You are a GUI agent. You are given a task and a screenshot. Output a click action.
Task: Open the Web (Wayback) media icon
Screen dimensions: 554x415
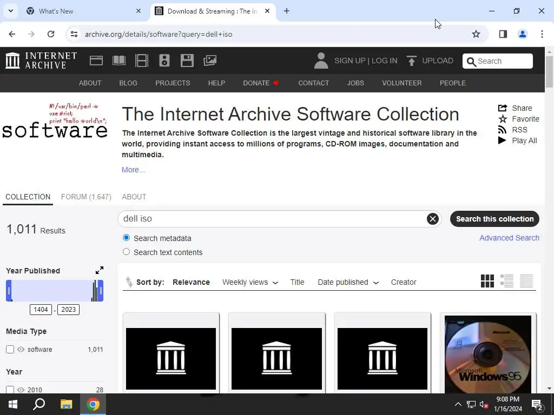point(96,61)
